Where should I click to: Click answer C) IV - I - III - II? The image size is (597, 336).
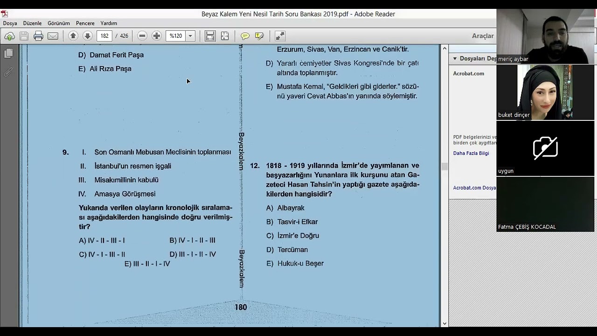point(102,254)
